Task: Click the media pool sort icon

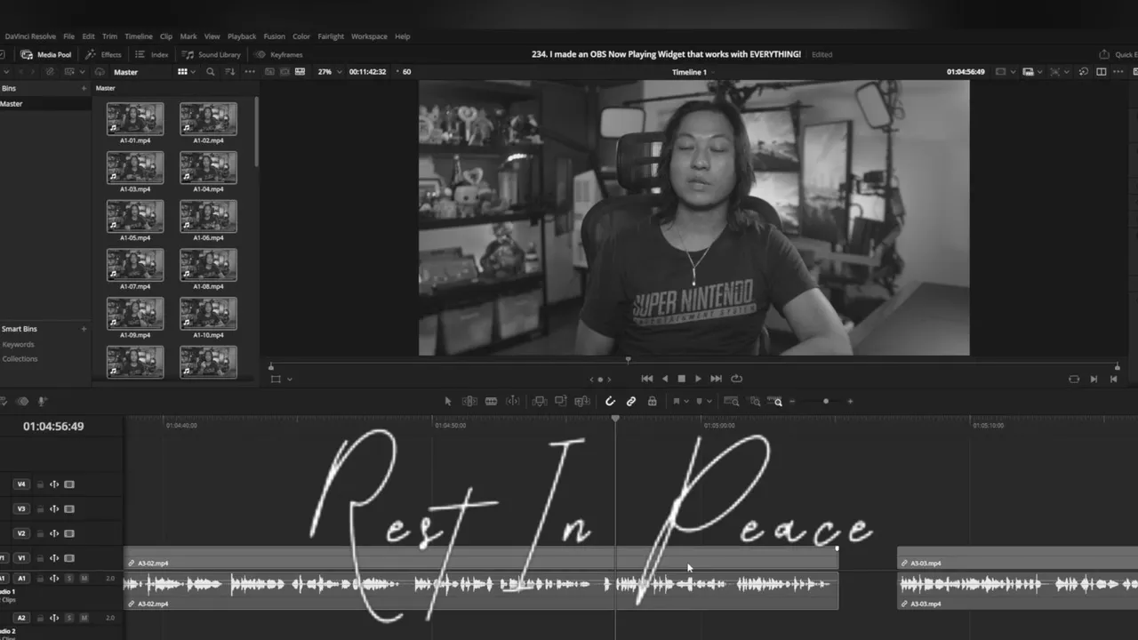Action: click(x=230, y=72)
